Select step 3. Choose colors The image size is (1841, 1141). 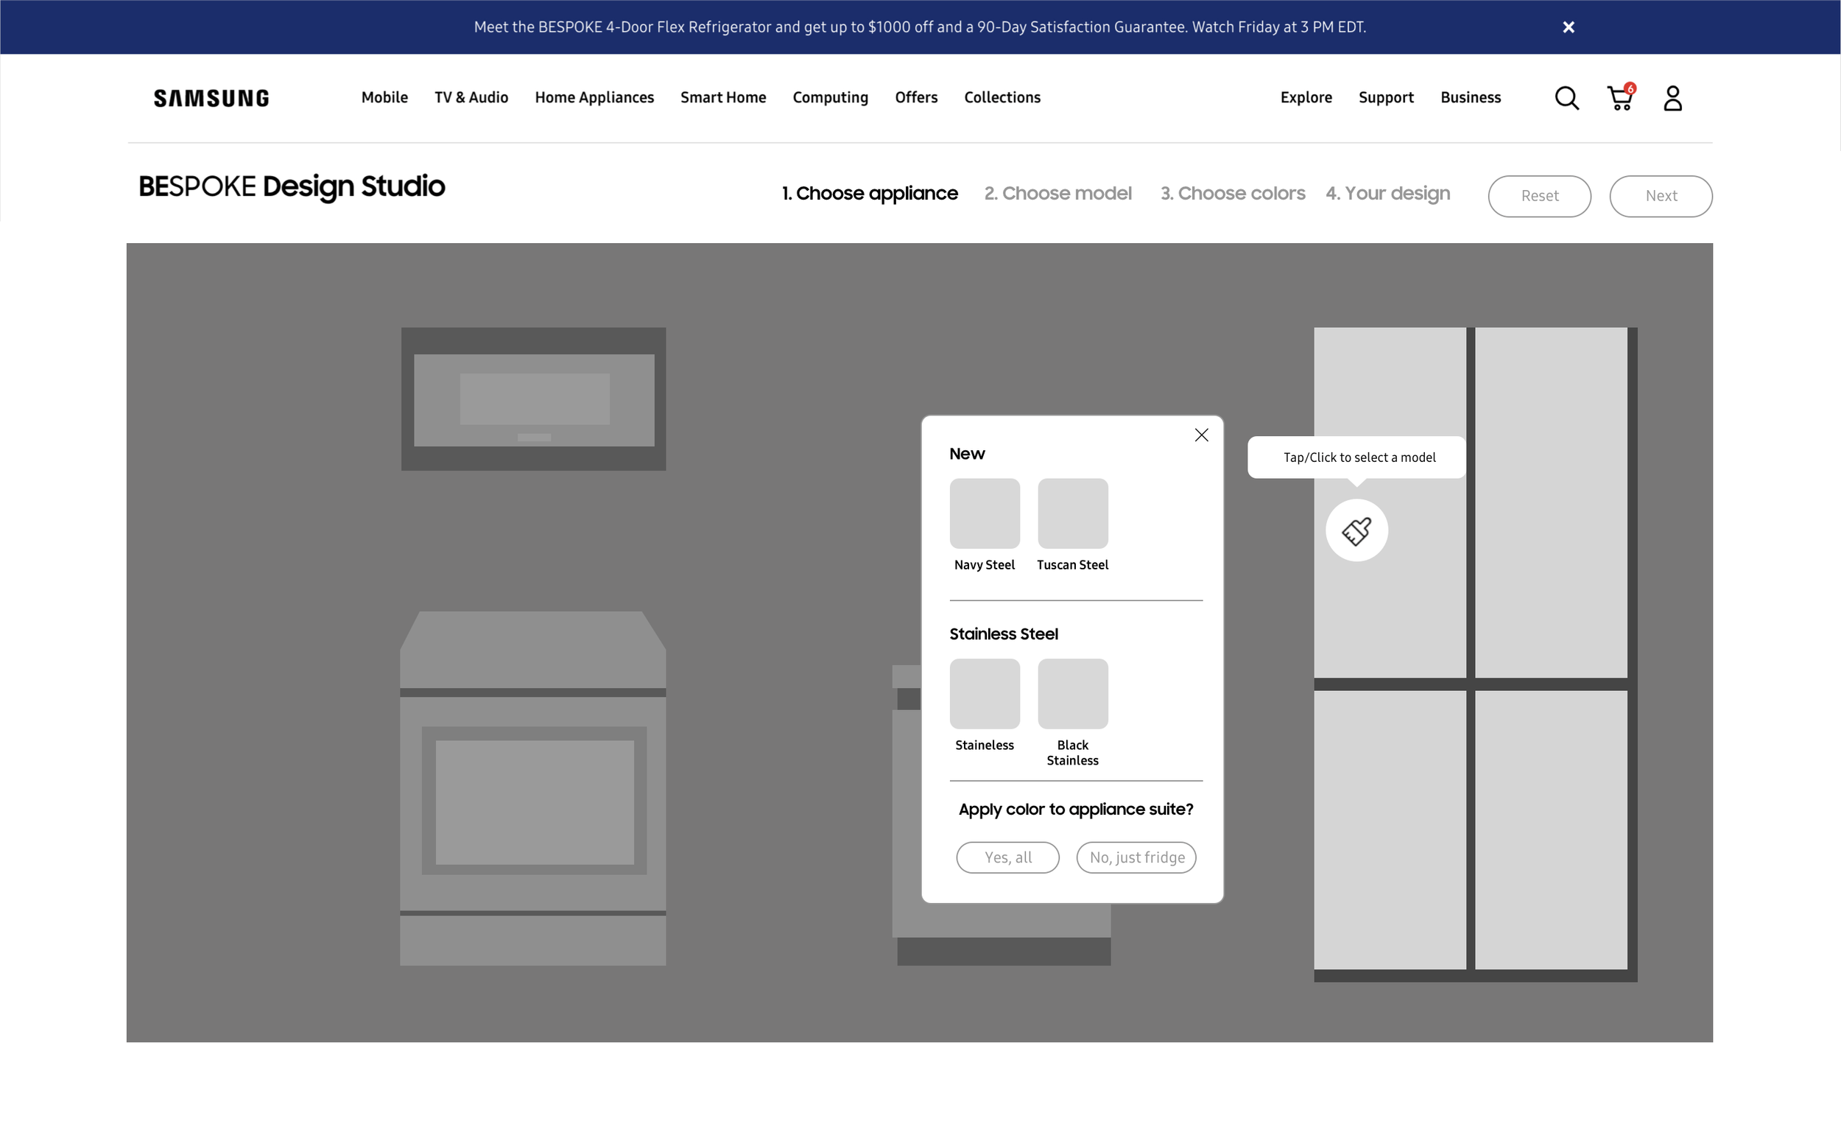click(x=1232, y=193)
